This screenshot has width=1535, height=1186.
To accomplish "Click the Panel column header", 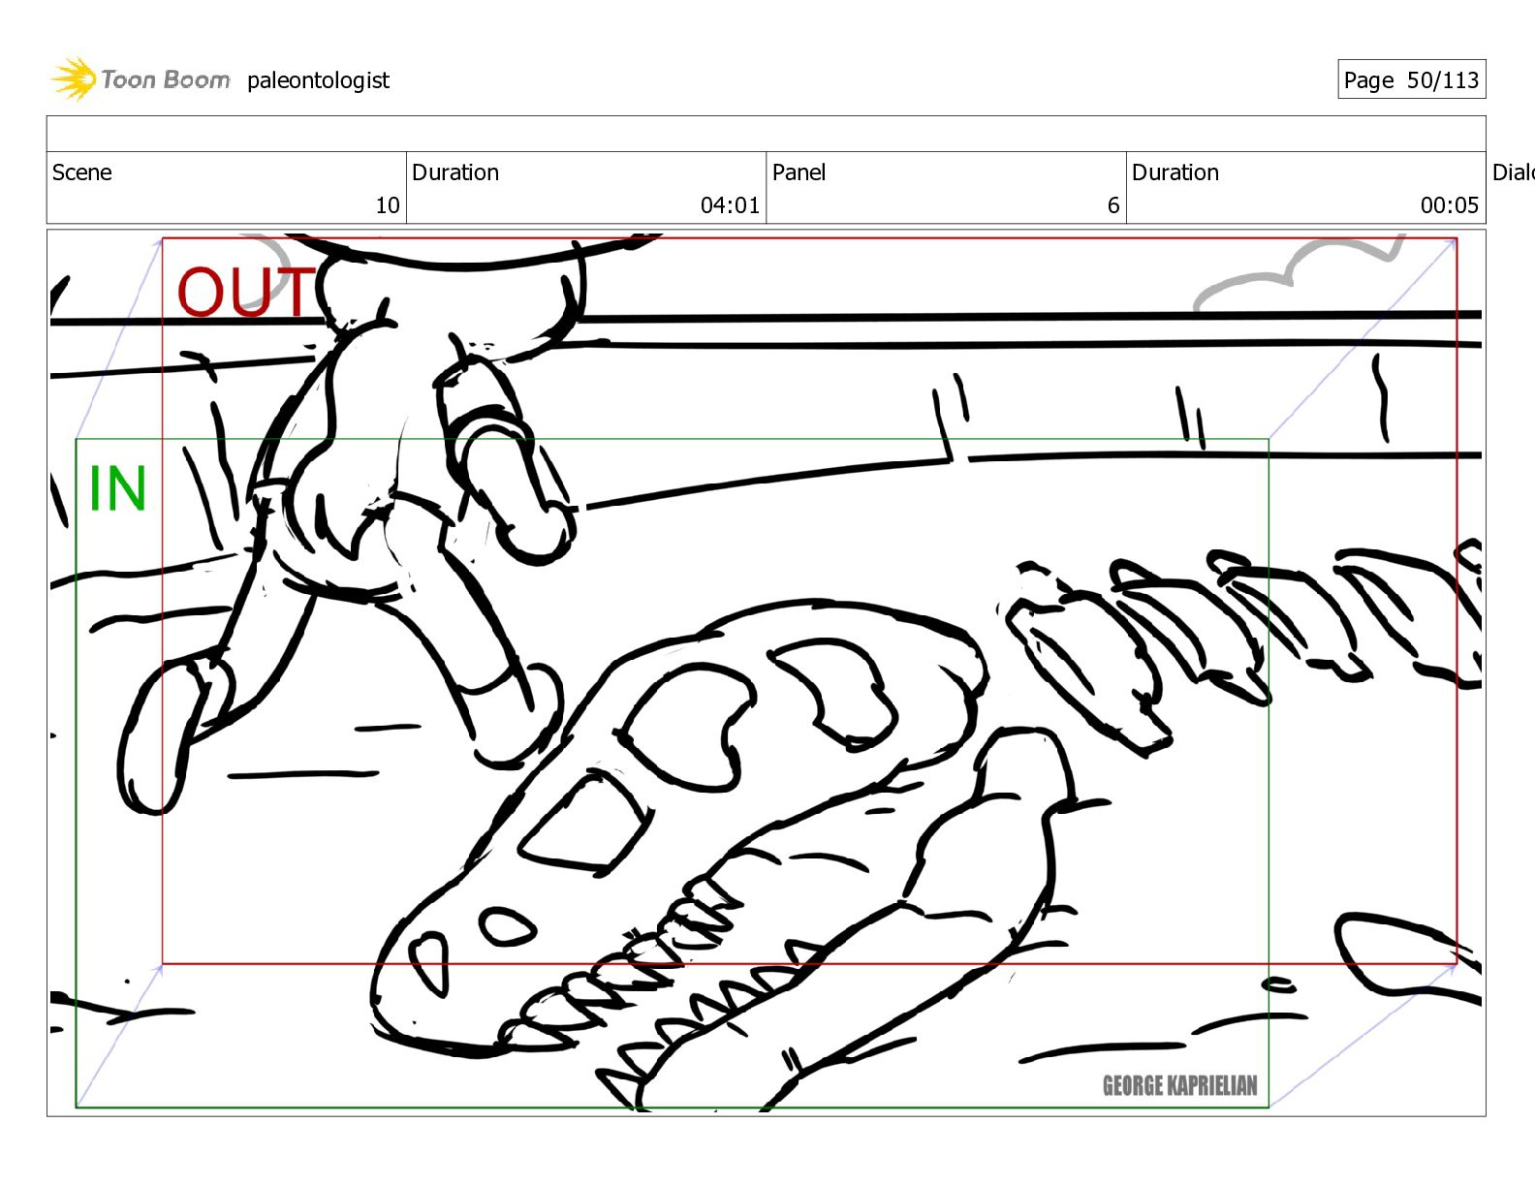I will coord(799,172).
